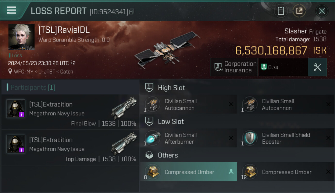335x193 pixels.
Task: Click the High Slot section header
Action: [x=171, y=88]
